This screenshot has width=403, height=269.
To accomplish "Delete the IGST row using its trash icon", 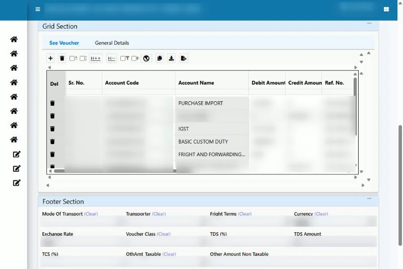I will coord(52,129).
